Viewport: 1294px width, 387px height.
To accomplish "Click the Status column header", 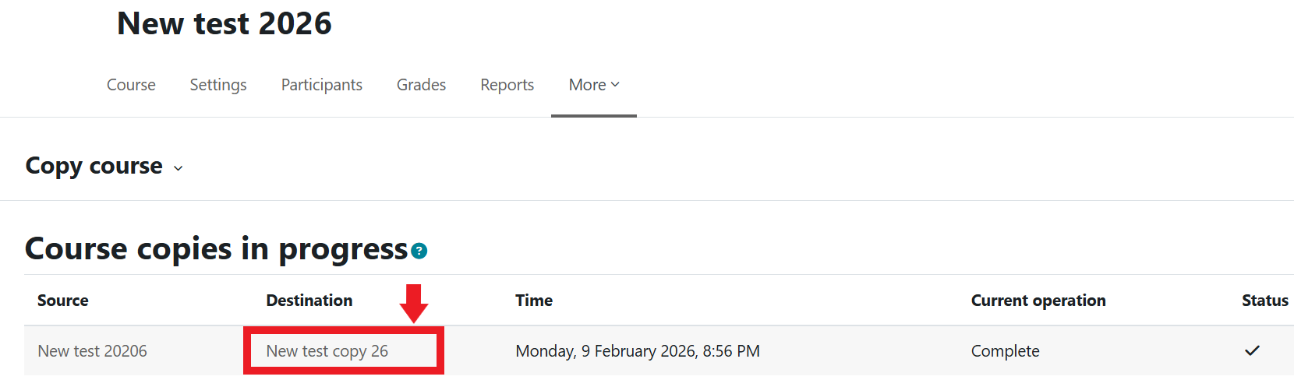I will click(x=1264, y=301).
